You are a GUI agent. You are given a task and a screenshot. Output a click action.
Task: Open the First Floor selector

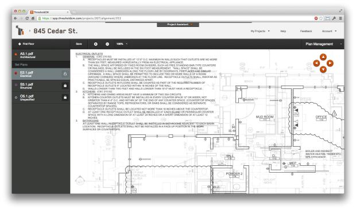coord(26,44)
